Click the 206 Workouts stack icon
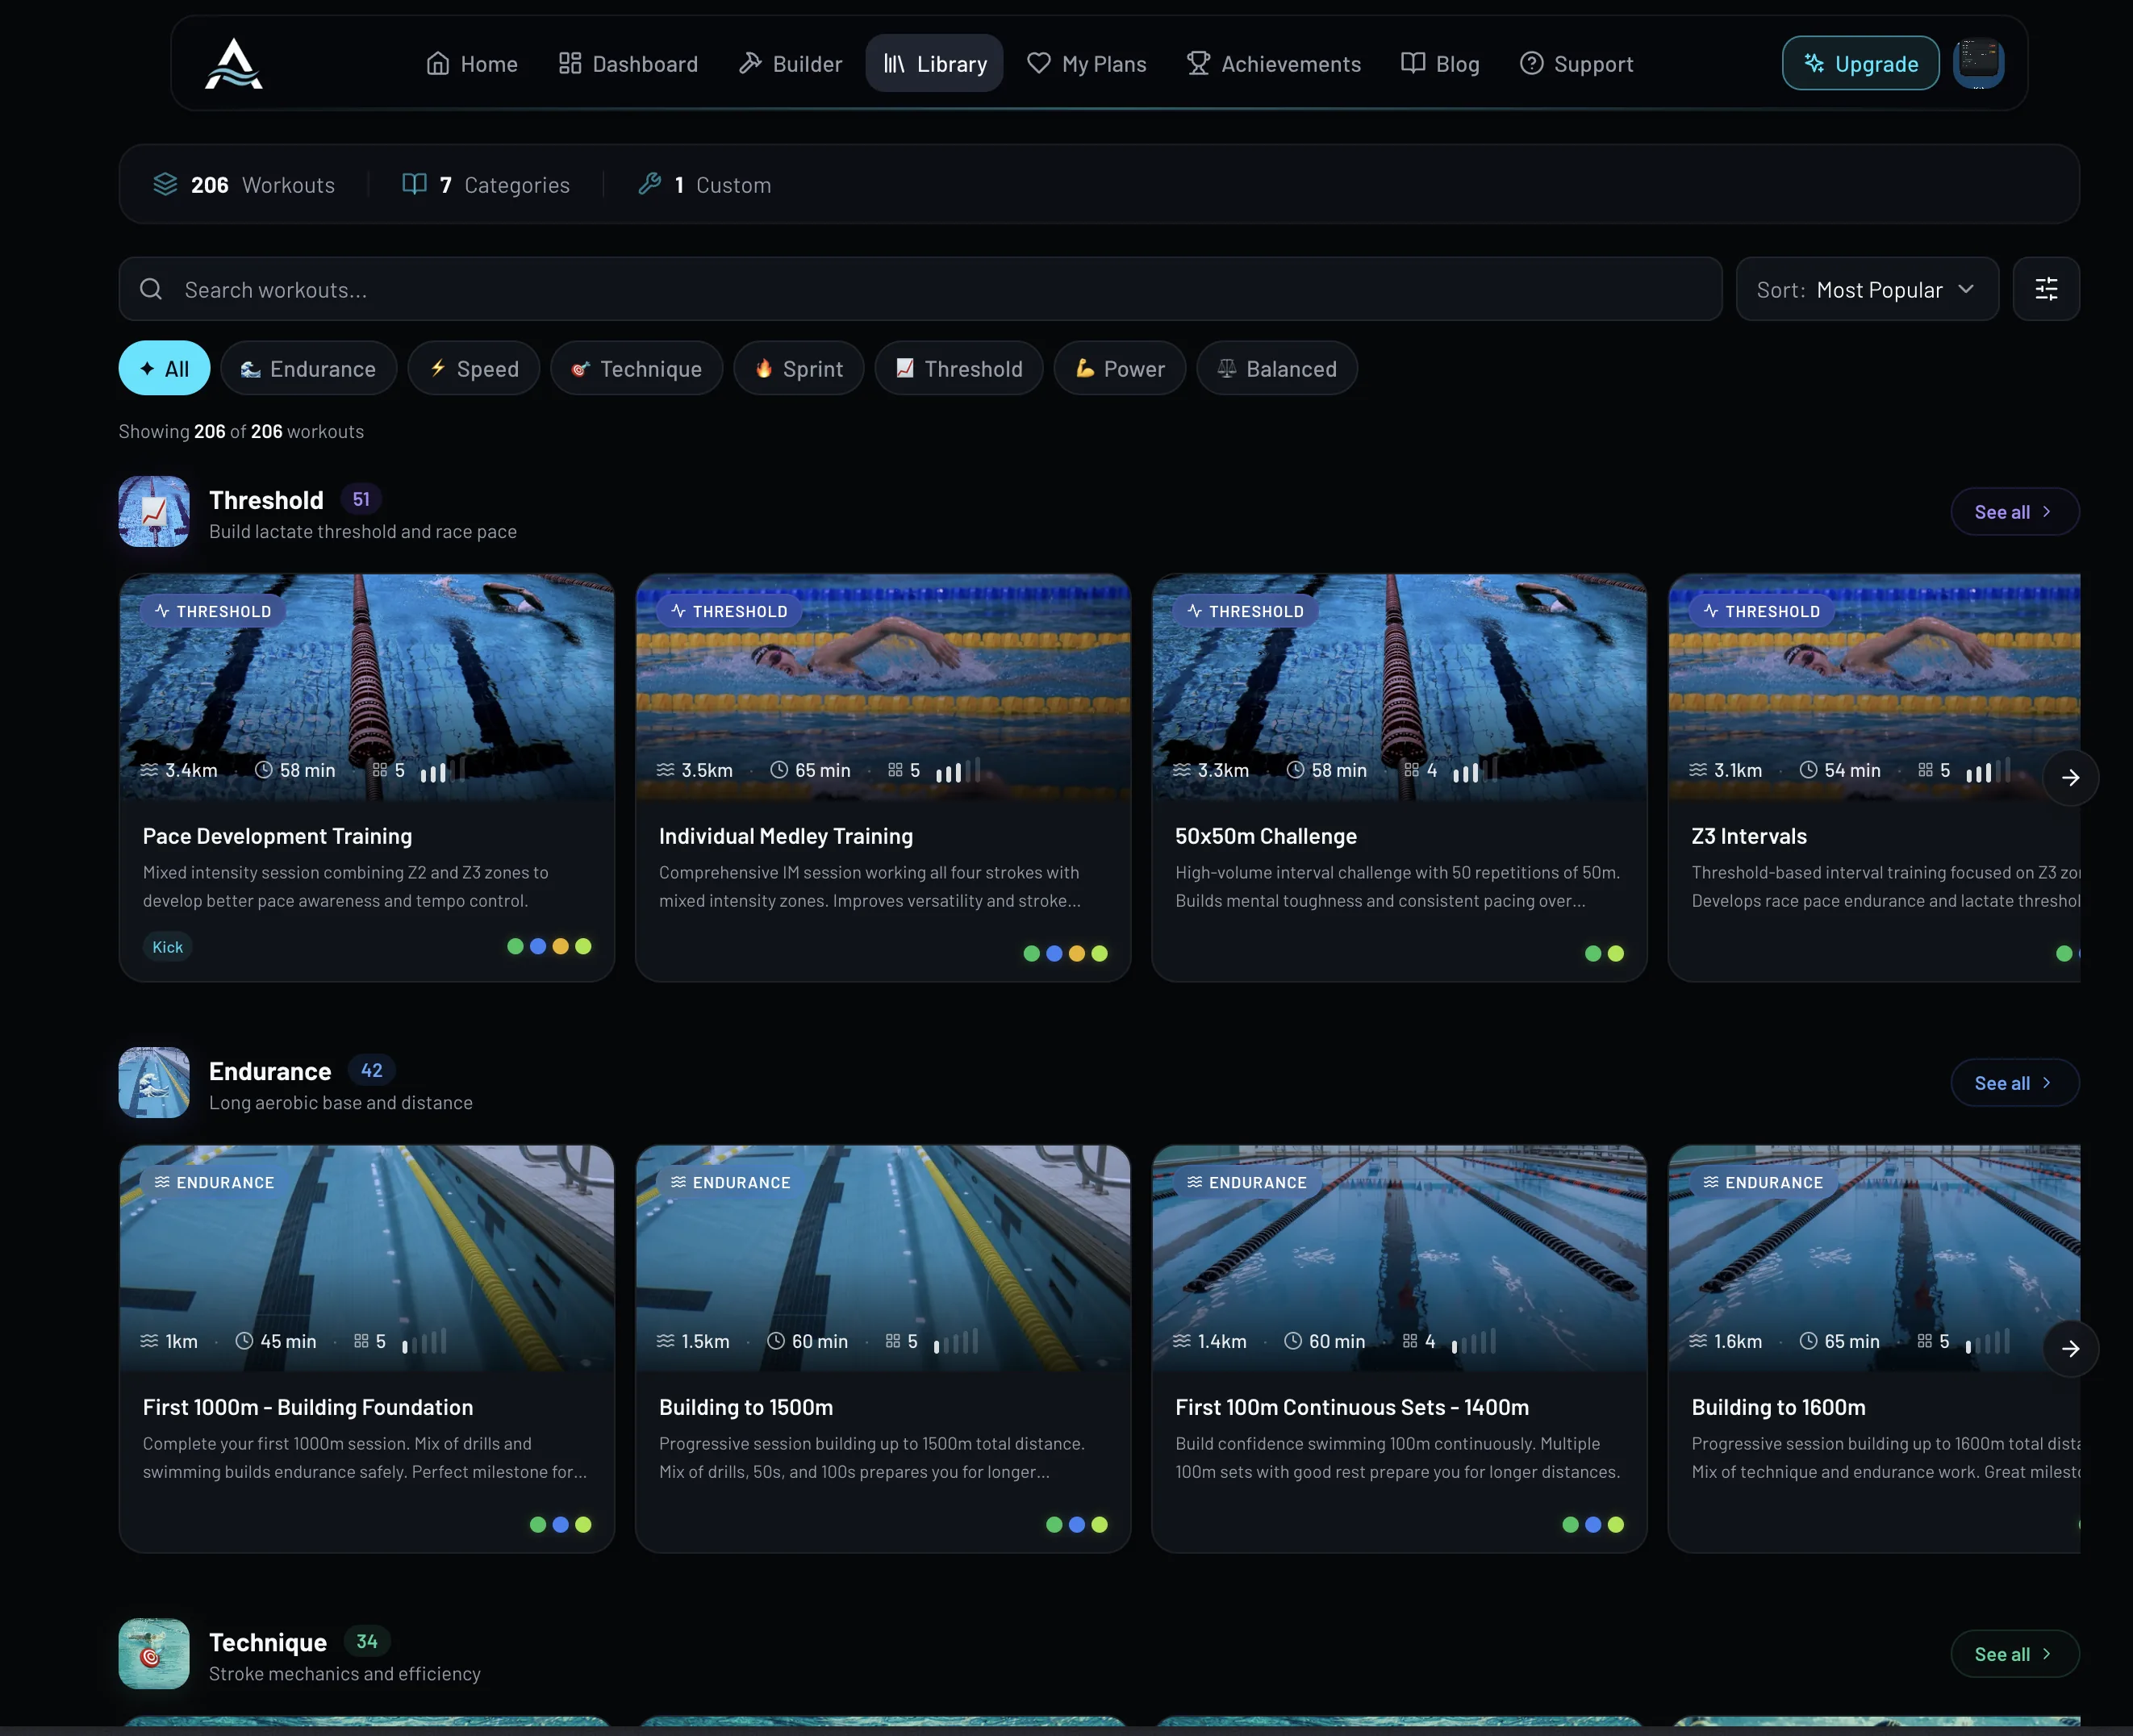 click(x=165, y=184)
